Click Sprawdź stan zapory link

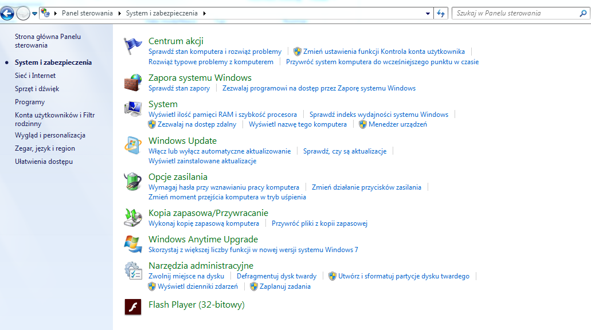click(x=179, y=88)
